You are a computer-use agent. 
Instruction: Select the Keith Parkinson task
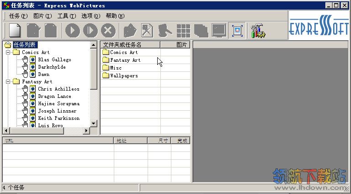[59, 118]
